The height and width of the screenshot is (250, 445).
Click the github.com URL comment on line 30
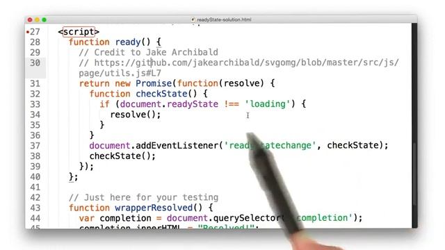tap(239, 62)
